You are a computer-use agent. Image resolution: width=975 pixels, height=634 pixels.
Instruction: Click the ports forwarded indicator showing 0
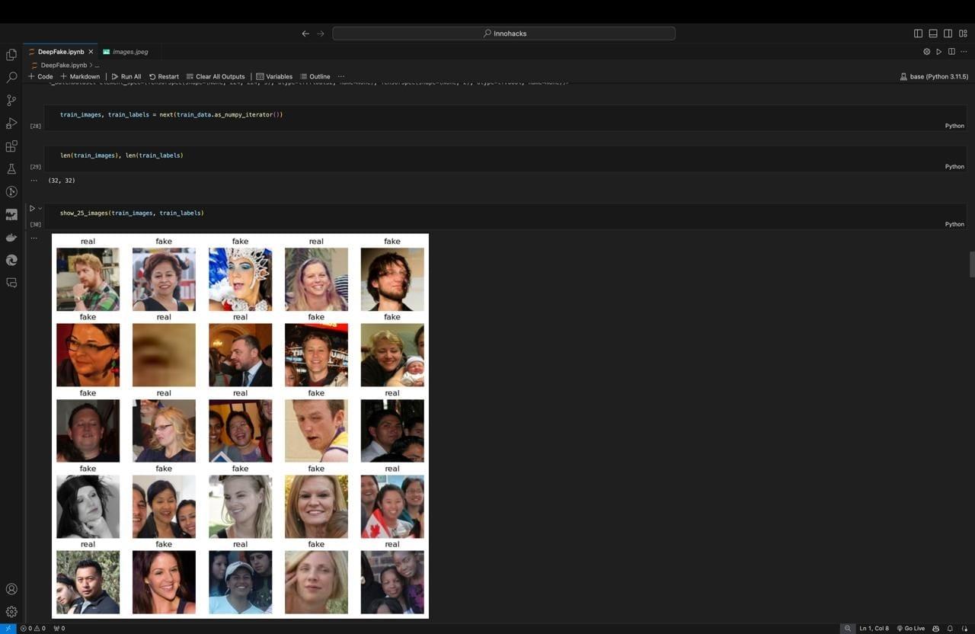click(x=59, y=629)
